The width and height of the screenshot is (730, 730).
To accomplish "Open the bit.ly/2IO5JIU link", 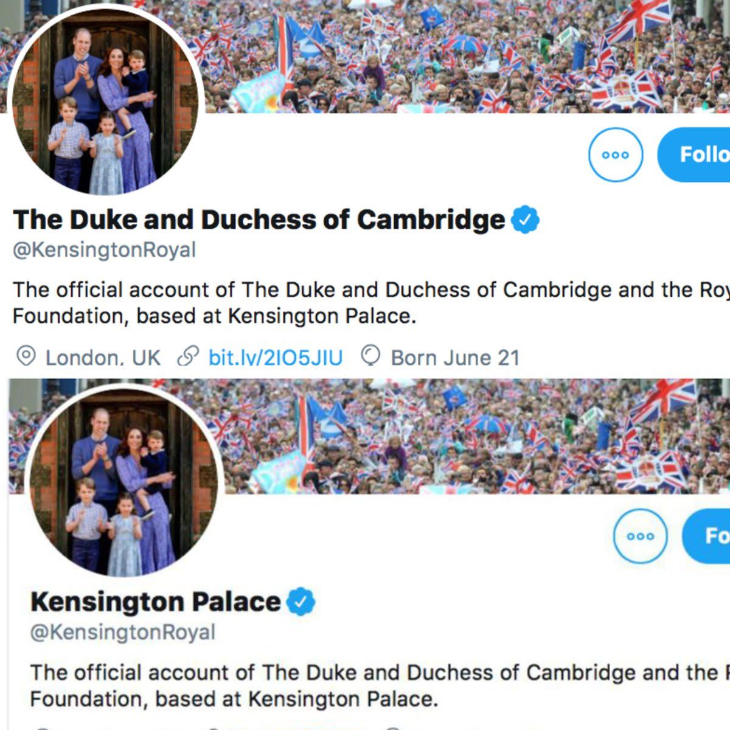I will click(275, 358).
